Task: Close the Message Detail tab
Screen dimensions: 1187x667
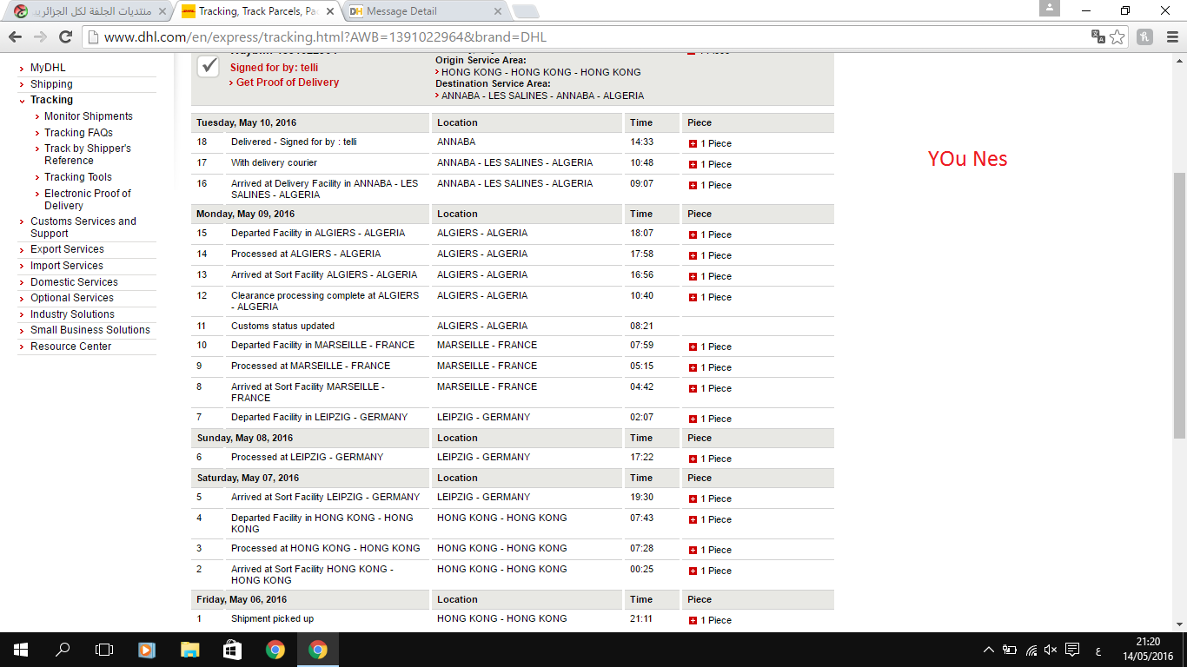Action: [498, 11]
